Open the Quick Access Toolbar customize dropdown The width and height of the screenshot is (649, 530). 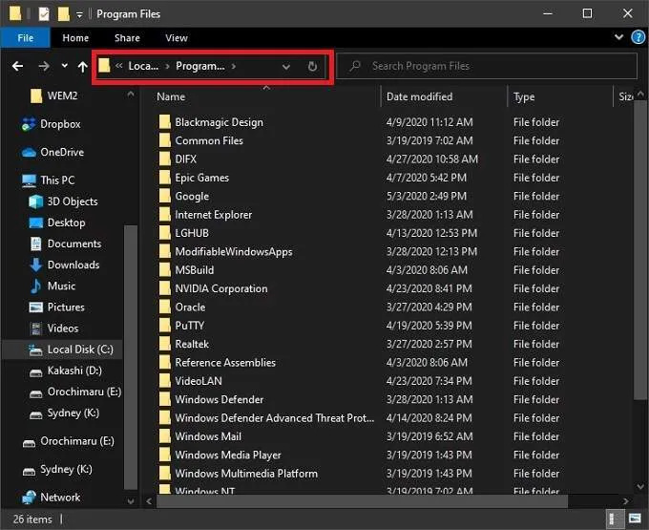point(80,15)
